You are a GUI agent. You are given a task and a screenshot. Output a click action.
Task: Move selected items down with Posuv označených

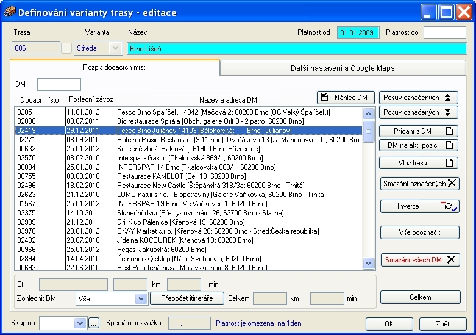point(418,112)
